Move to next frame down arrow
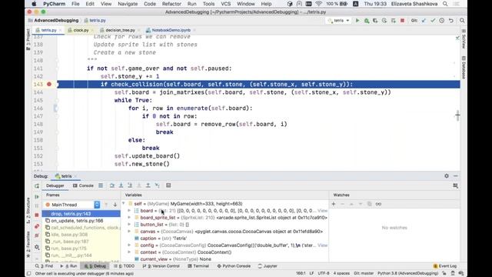Viewport: 492px width, 277px height. pyautogui.click(x=115, y=205)
